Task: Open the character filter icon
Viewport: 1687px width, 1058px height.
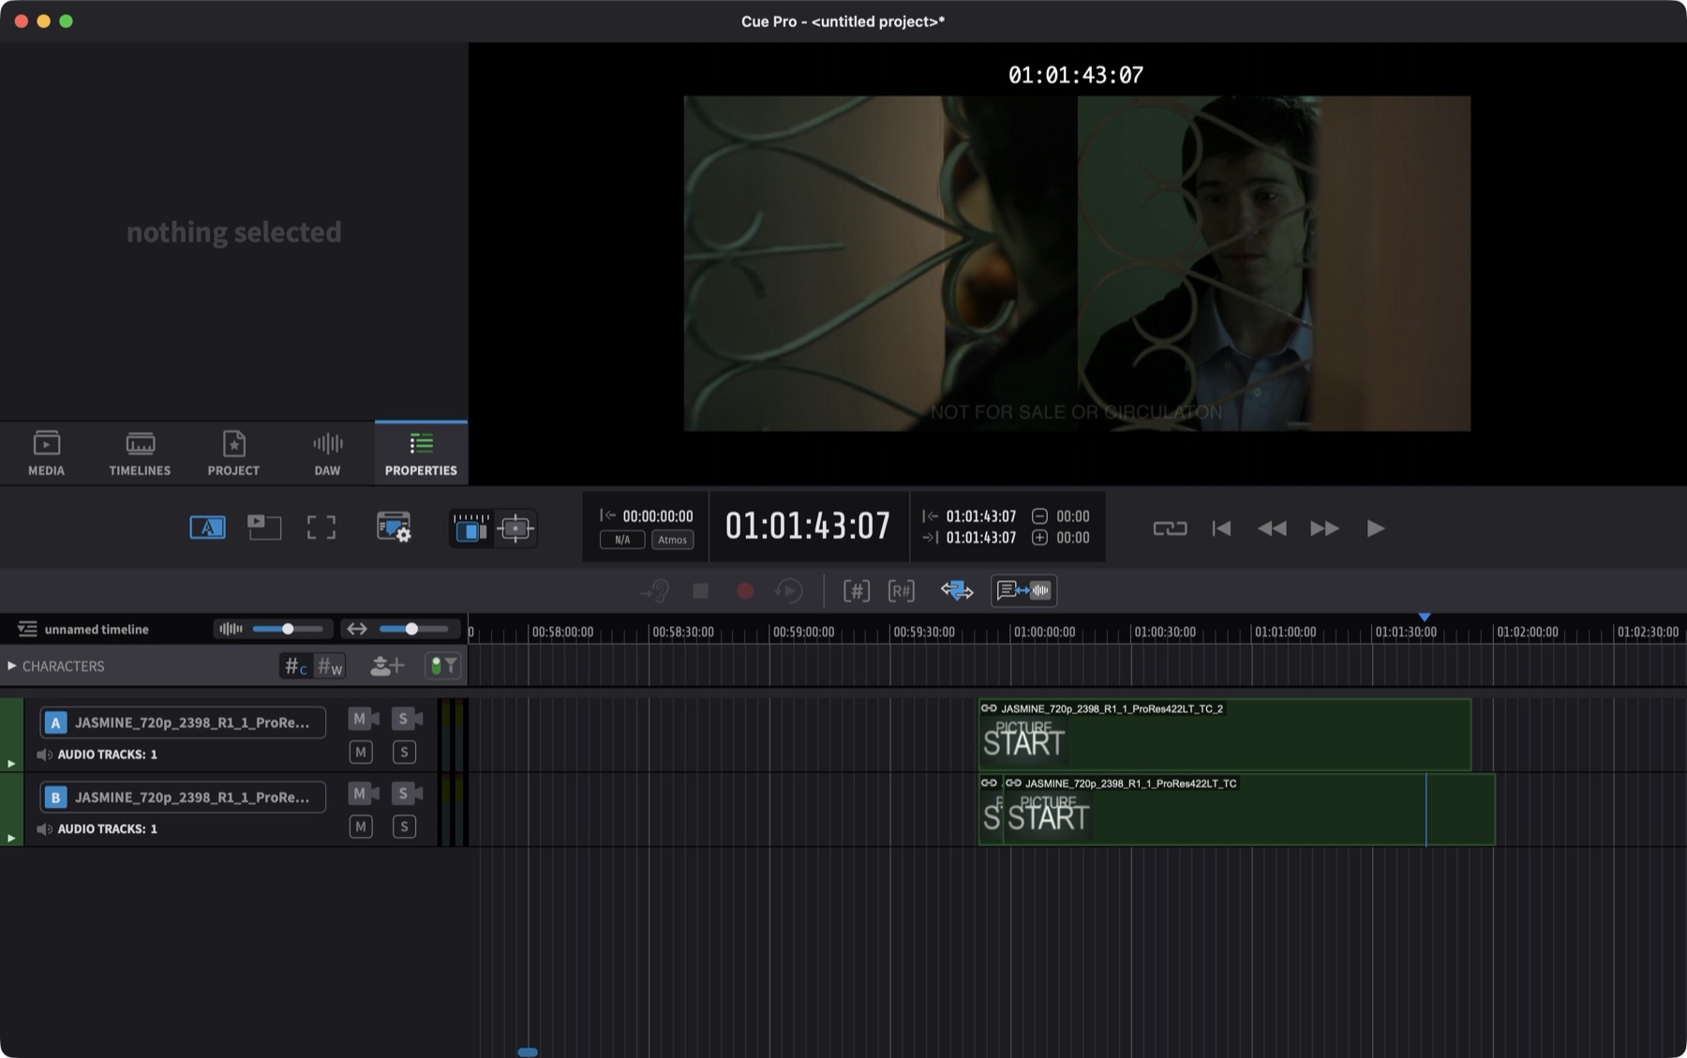Action: 442,666
